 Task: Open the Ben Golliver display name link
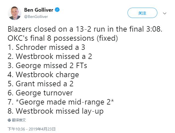38,10
